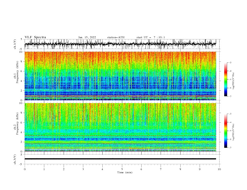This screenshot has height=190, width=247.
Task: Click the time axis tick label '1'
Action: tap(44, 169)
